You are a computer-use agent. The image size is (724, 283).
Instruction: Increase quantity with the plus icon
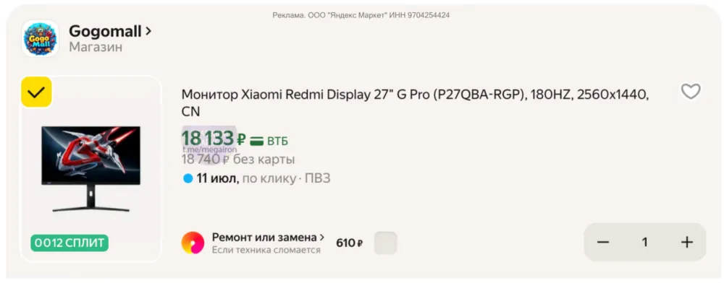tap(687, 242)
